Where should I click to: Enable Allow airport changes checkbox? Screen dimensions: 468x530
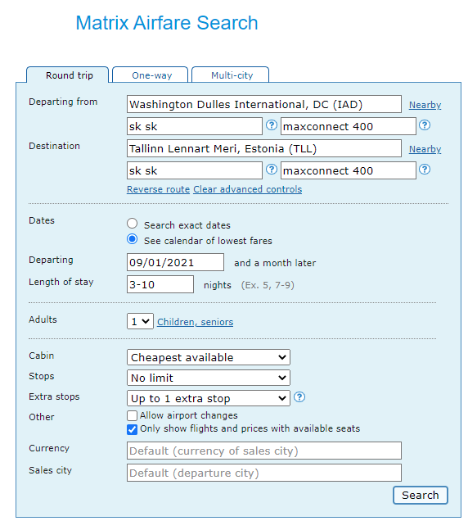[132, 415]
